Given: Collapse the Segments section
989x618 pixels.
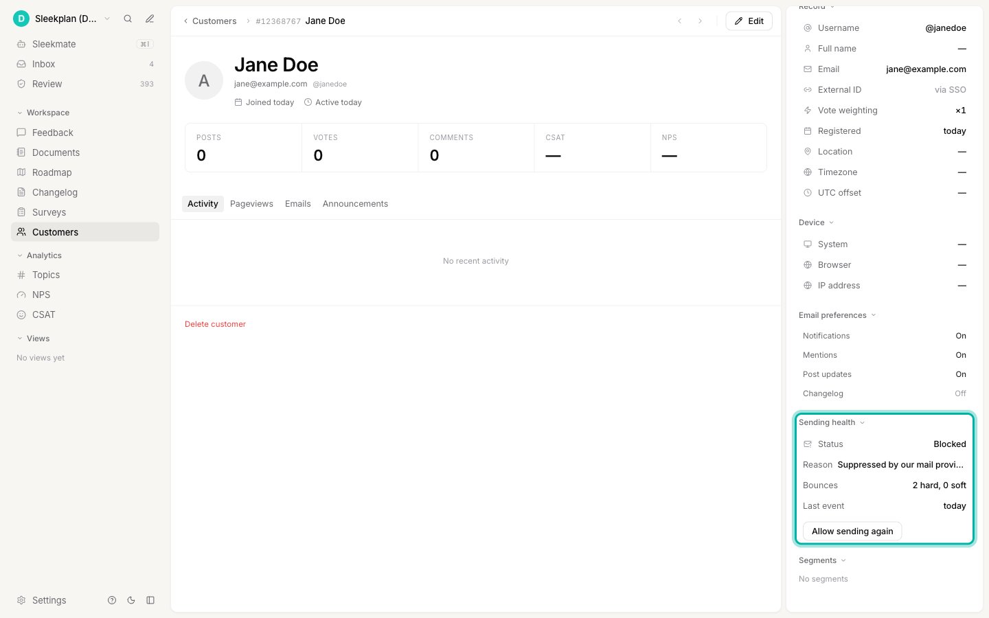Looking at the screenshot, I should 823,560.
